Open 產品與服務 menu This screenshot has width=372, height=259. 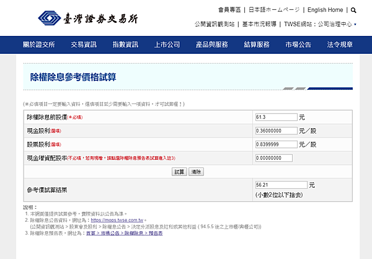[x=212, y=45]
